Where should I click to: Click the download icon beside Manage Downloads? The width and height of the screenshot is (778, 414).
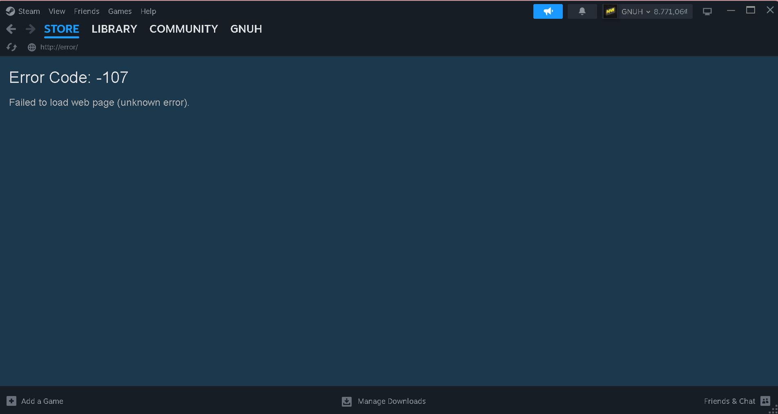[346, 401]
